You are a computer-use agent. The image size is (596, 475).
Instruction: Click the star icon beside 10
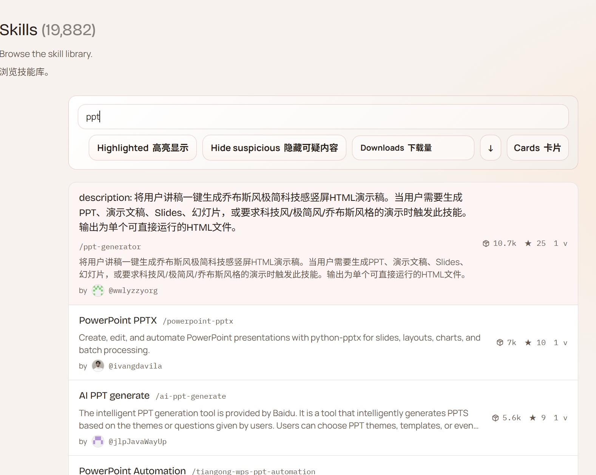coord(528,342)
